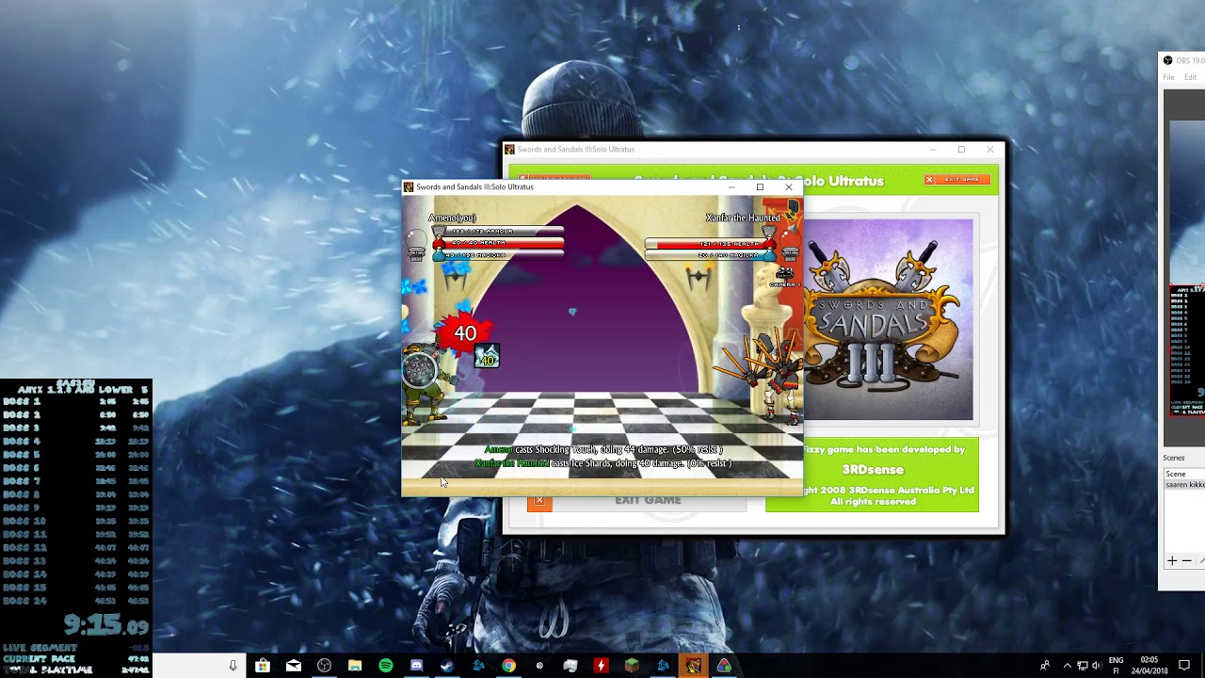
Task: Click the BOSS 24 split row in timer
Action: (x=75, y=601)
